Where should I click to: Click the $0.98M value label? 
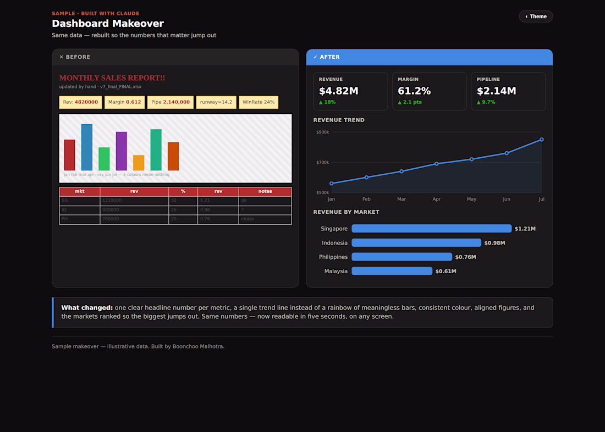point(494,243)
